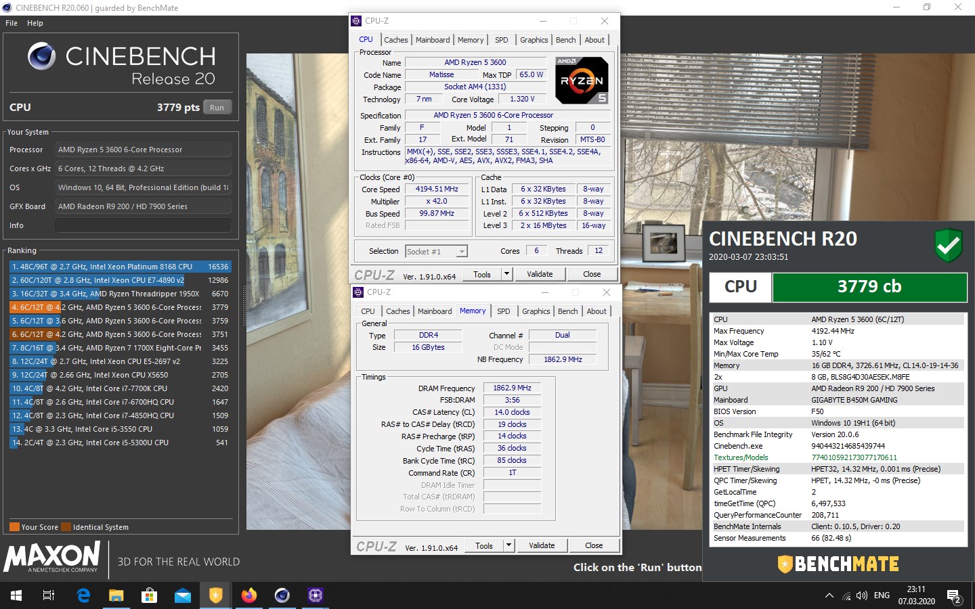This screenshot has width=975, height=609.
Task: Select Mainboard tab in lower CPU-Z window
Action: 435,311
